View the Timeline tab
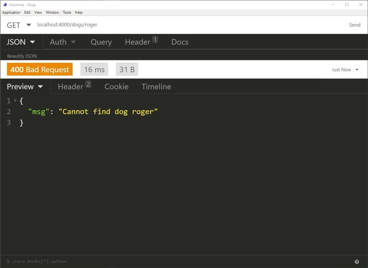 click(x=156, y=87)
